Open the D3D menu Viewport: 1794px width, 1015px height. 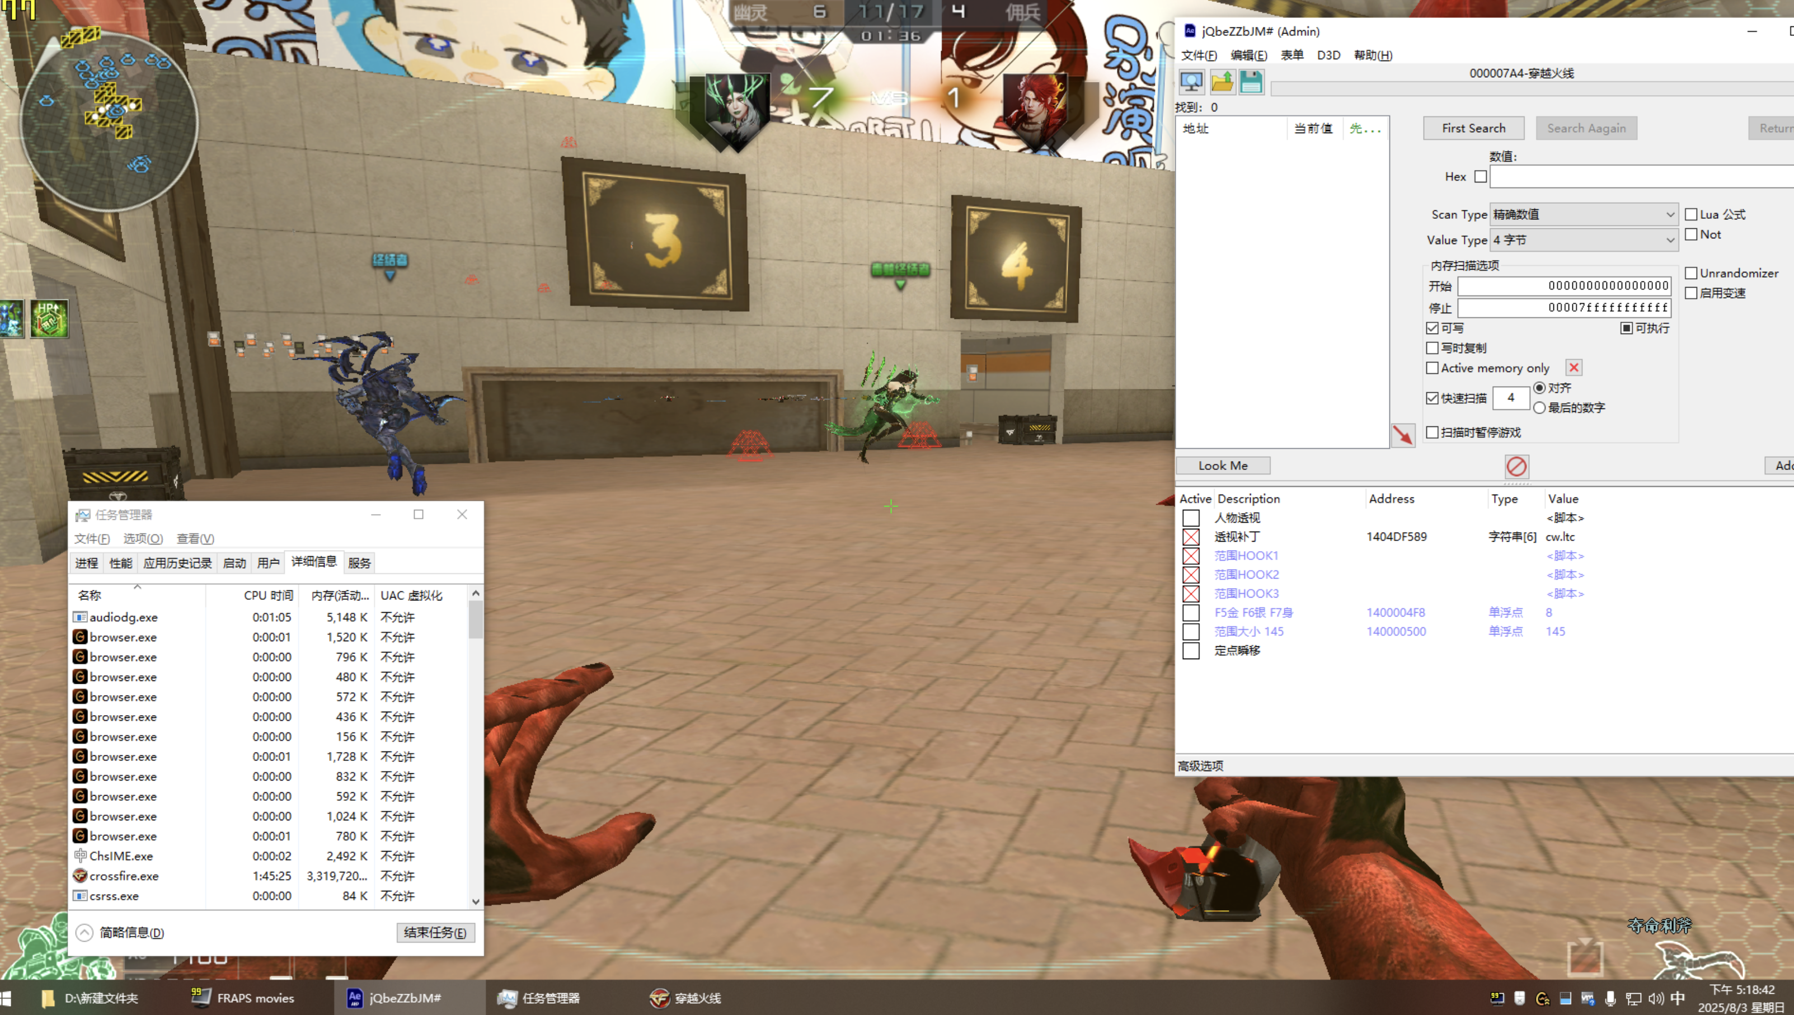pyautogui.click(x=1328, y=55)
